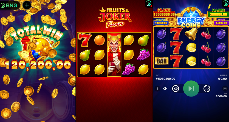This screenshot has width=229, height=122.
Task: Select the Grand jackpot display
Action: click(164, 13)
